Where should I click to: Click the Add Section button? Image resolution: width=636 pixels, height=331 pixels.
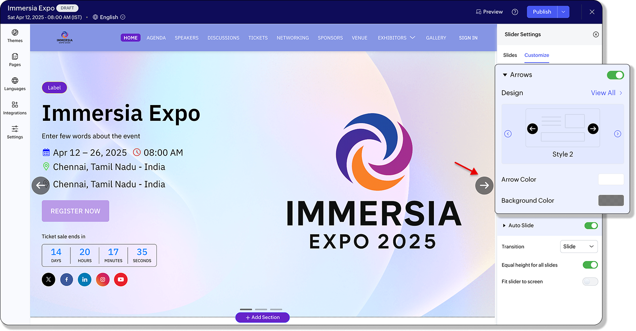point(262,318)
